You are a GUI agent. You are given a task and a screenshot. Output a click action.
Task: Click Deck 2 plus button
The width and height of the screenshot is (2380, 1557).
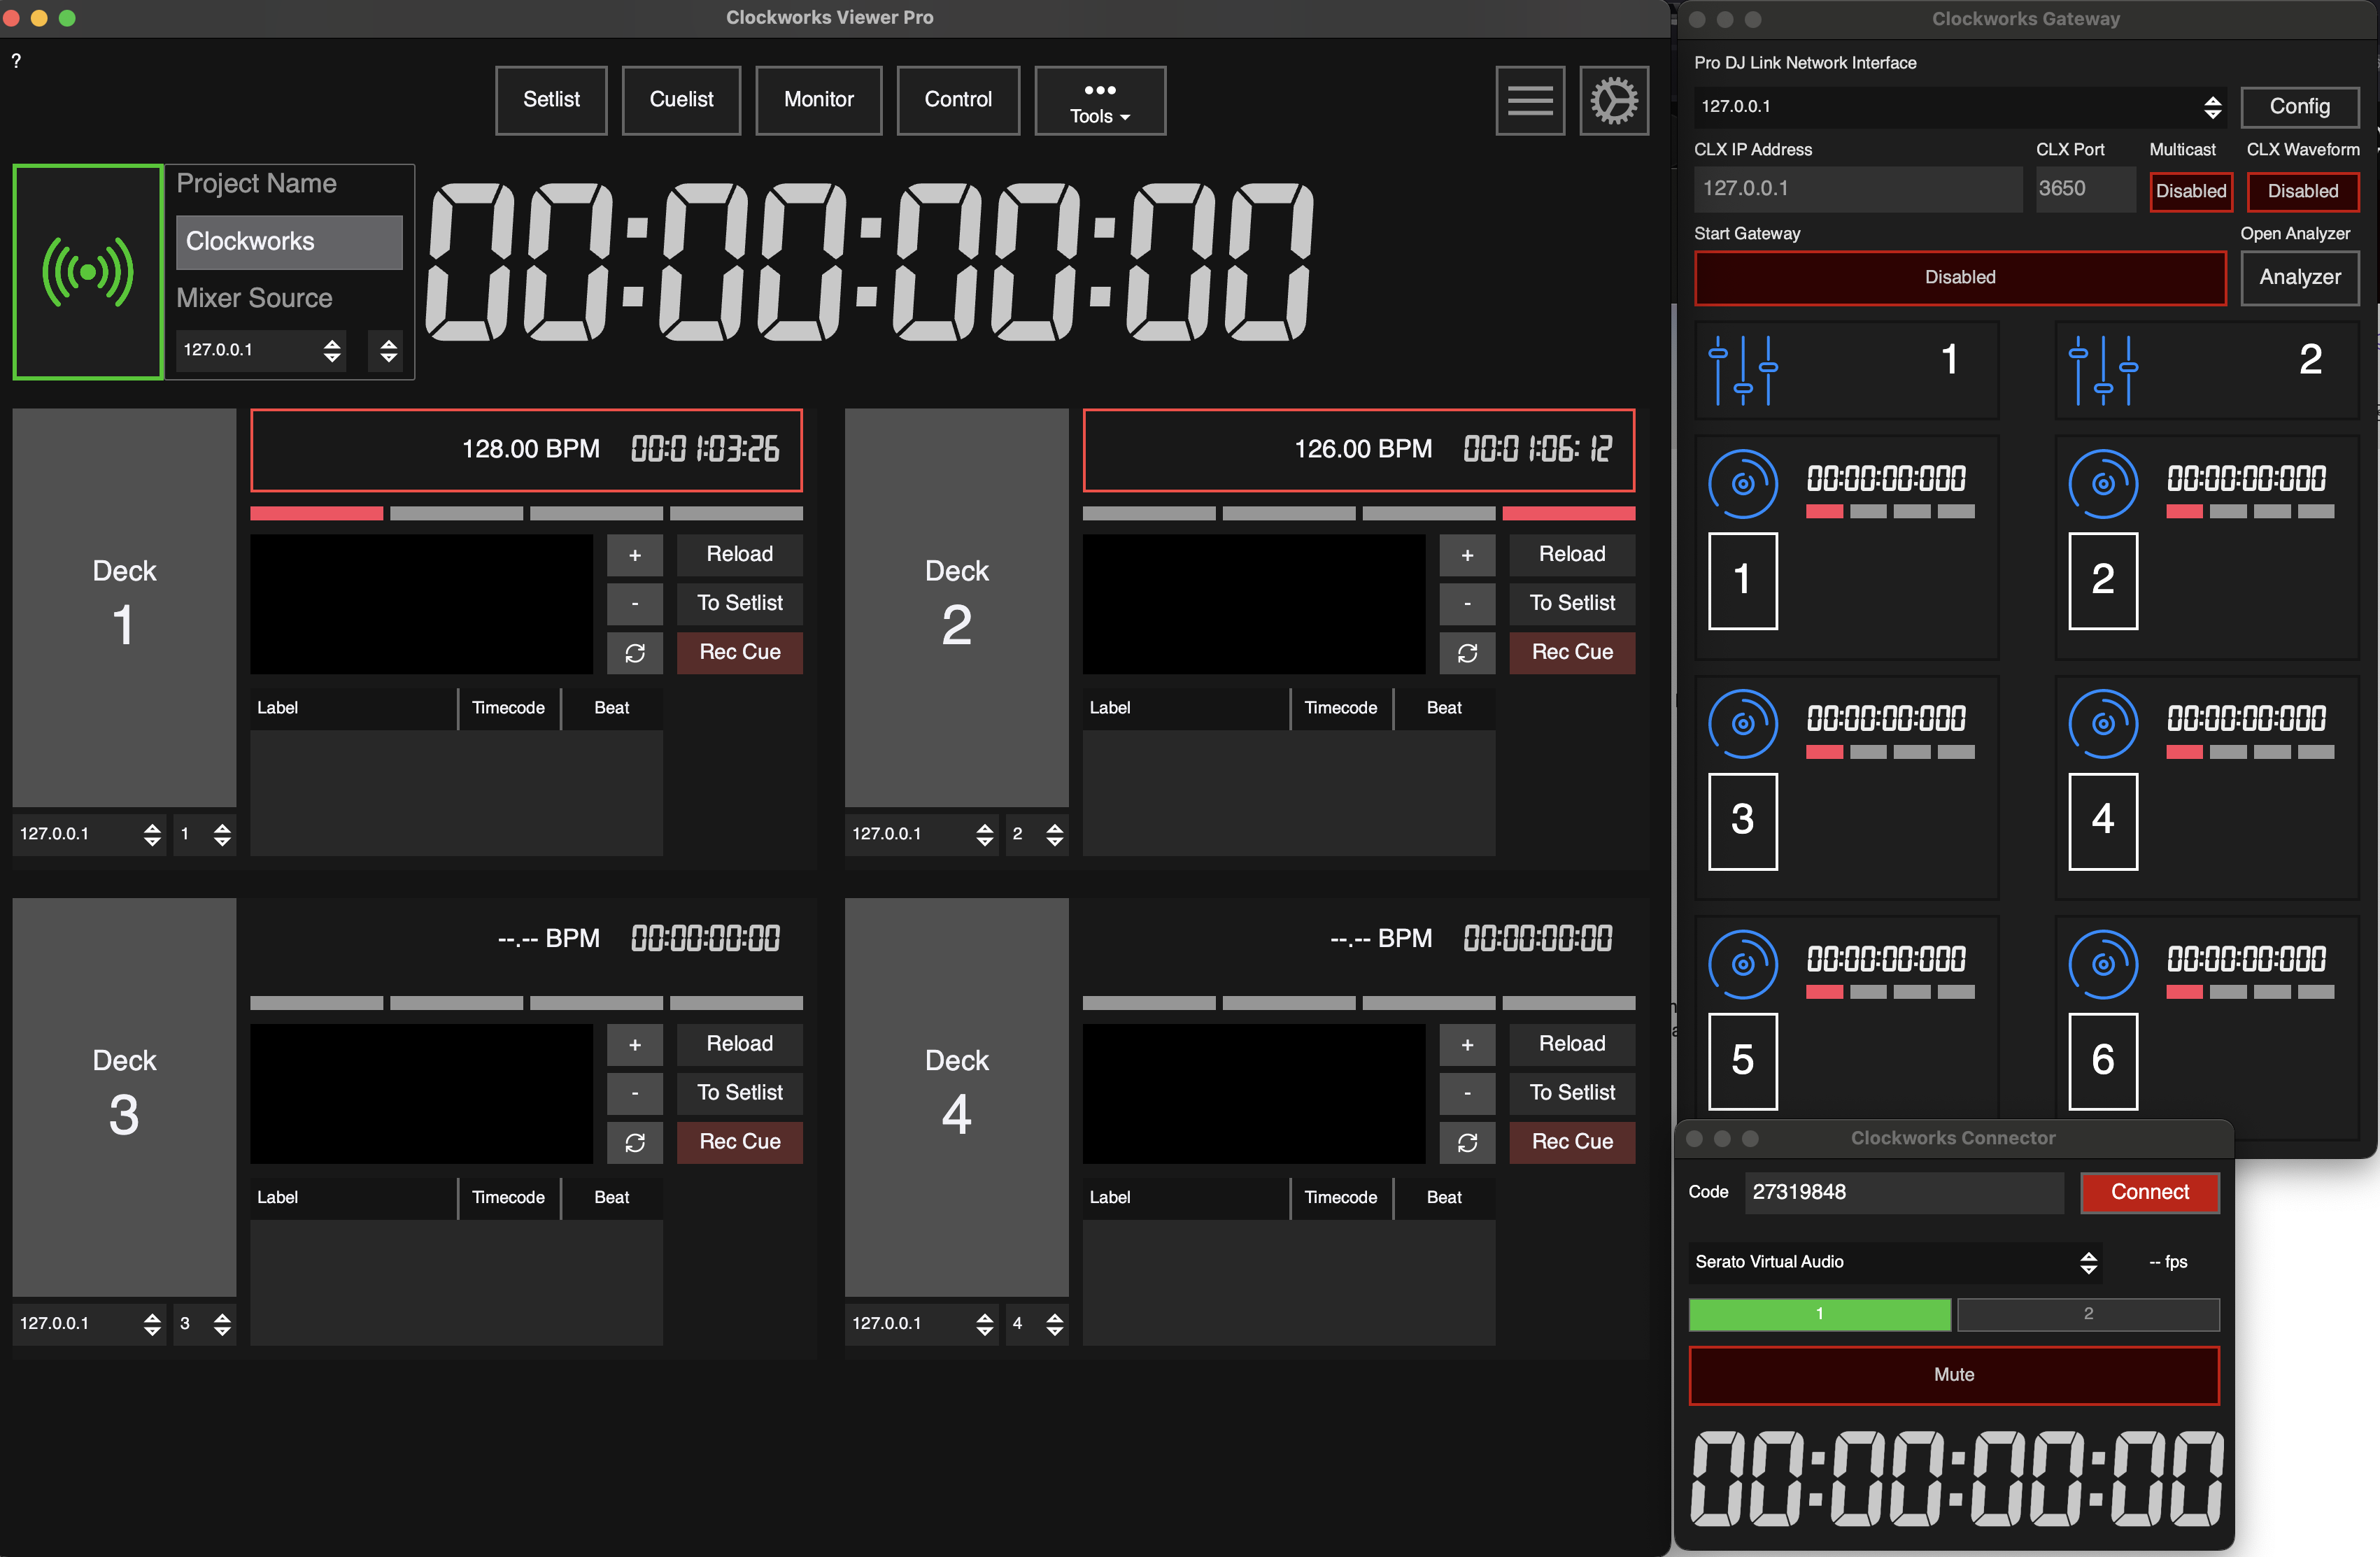1467,555
